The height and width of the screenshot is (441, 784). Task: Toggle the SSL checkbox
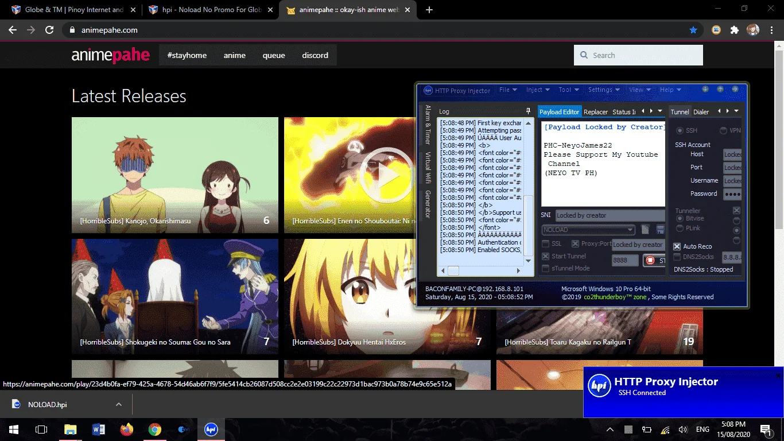tap(546, 243)
